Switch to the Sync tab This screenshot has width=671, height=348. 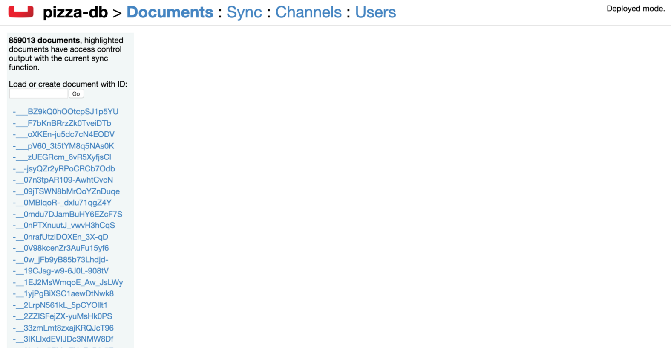(244, 12)
